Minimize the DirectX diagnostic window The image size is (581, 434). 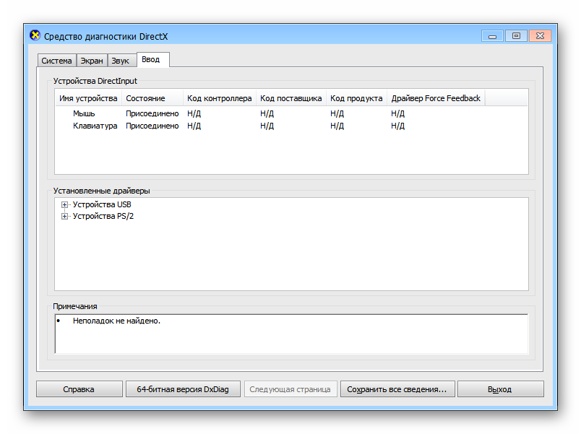tap(493, 35)
